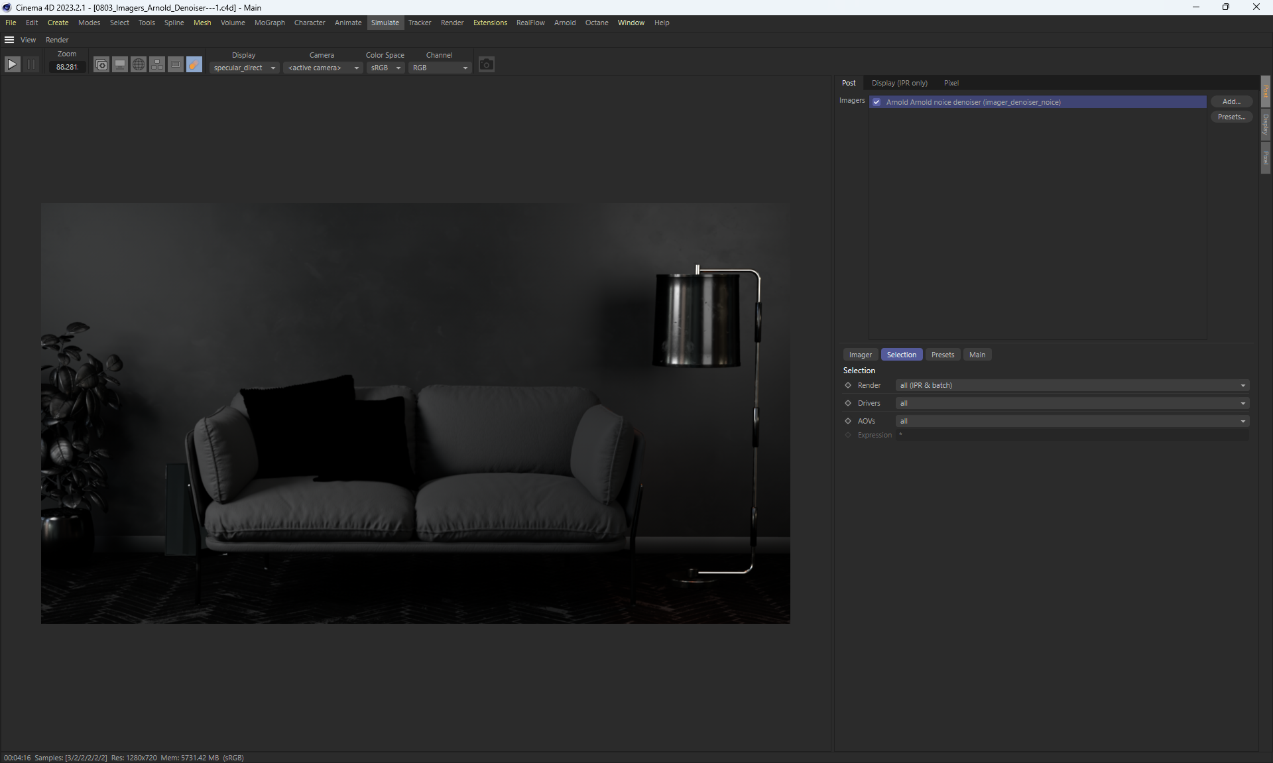Screen dimensions: 1273x763
Task: Switch to the Presets tab
Action: [942, 355]
